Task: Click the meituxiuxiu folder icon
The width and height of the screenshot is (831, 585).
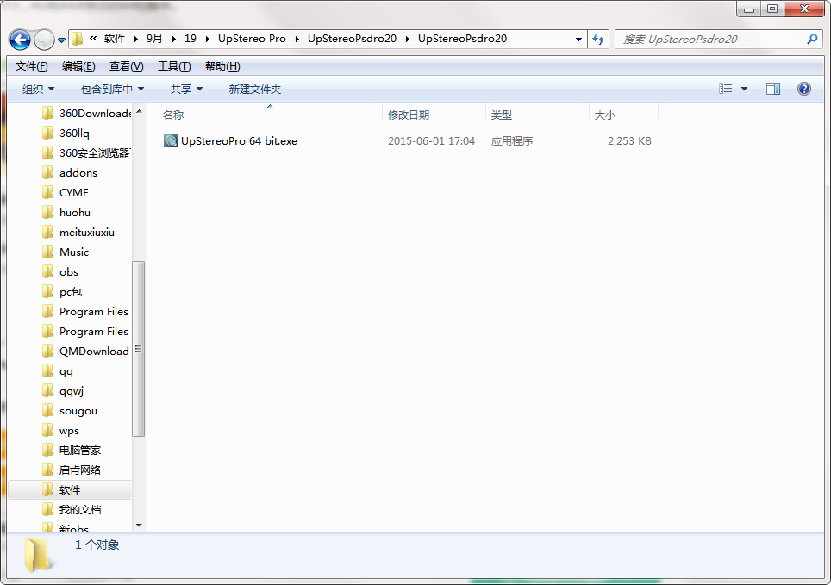Action: [47, 232]
